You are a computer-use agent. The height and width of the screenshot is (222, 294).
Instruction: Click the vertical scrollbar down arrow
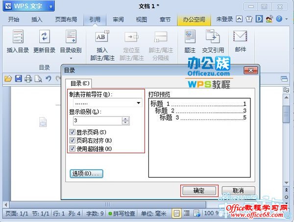coord(286,183)
